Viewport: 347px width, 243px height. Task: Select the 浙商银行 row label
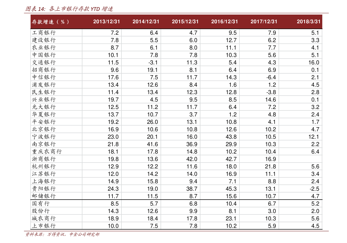(x=44, y=159)
